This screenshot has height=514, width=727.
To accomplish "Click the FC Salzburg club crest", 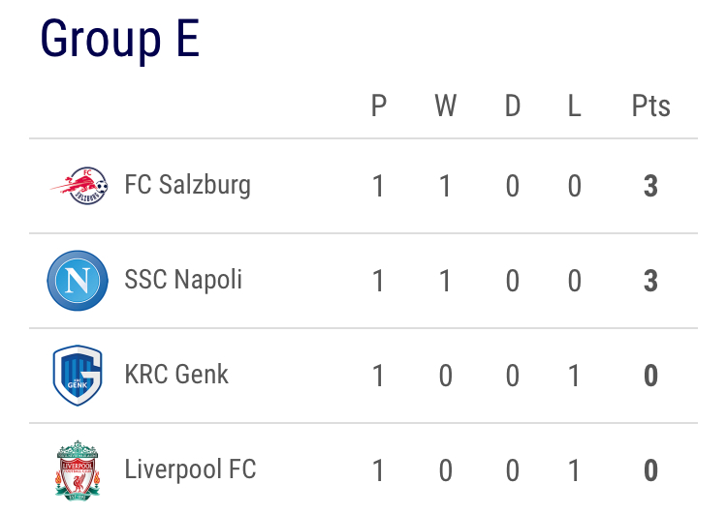I will tap(79, 186).
